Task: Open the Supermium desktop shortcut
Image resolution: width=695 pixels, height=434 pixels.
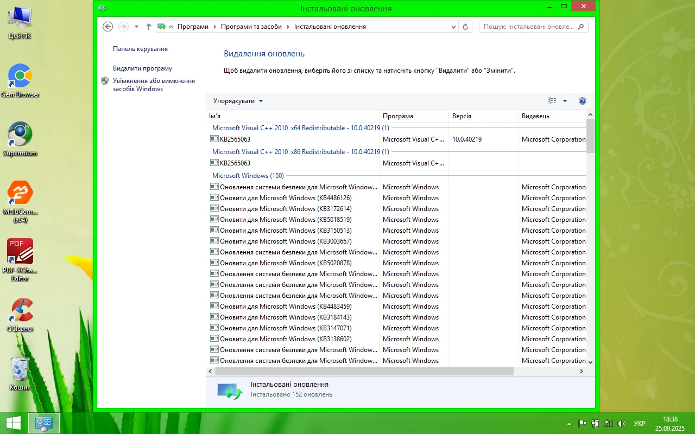Action: point(20,134)
